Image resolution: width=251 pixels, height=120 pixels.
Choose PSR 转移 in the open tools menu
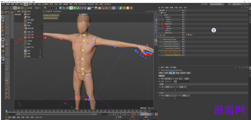[x=30, y=20]
